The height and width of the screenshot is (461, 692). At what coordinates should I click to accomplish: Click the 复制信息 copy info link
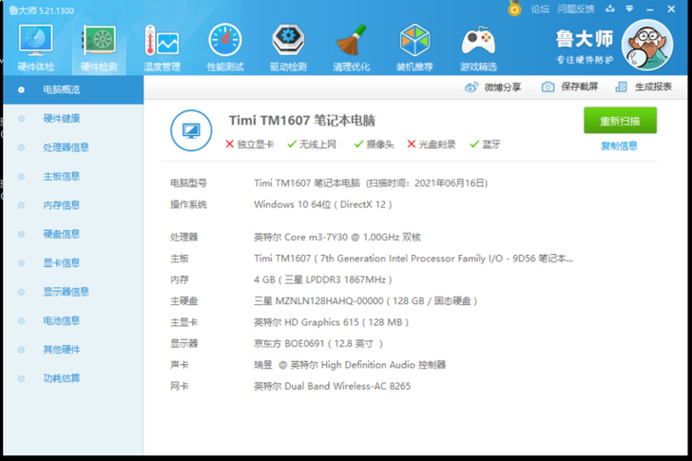(x=619, y=145)
